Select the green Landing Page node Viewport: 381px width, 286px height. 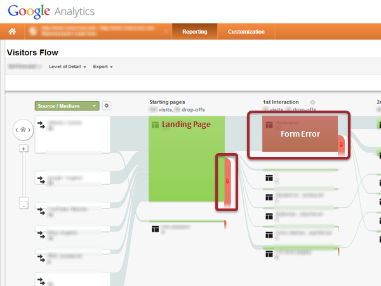186,159
